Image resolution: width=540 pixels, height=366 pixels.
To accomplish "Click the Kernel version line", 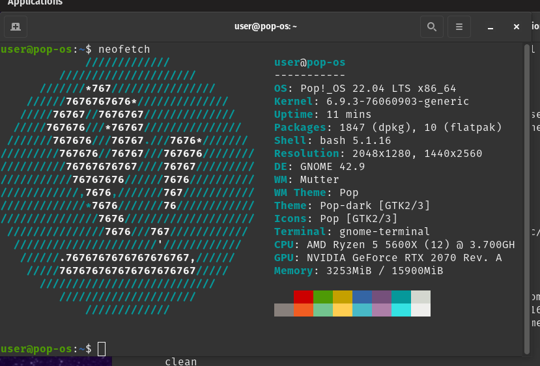I will pyautogui.click(x=371, y=101).
